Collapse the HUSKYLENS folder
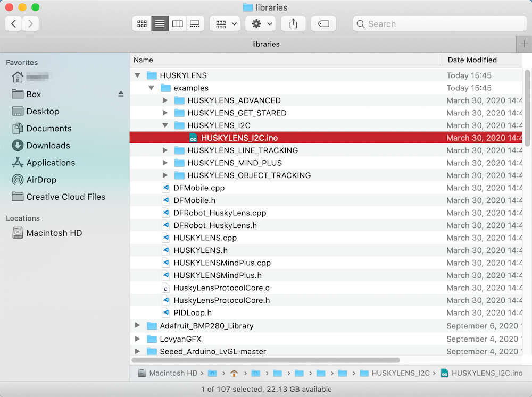This screenshot has height=397, width=532. click(137, 75)
